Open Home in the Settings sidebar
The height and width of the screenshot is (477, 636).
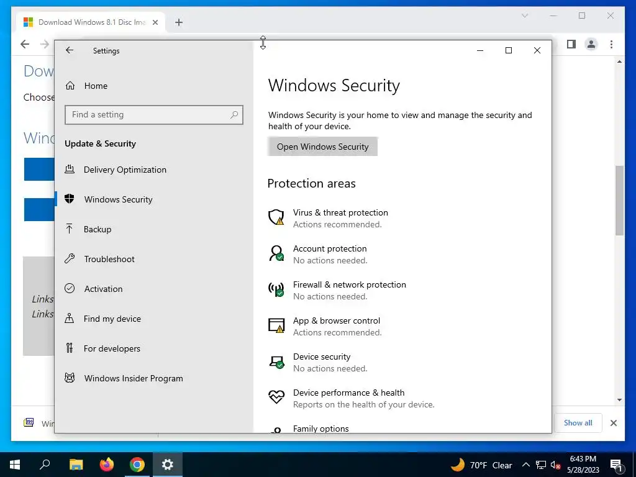(154, 86)
